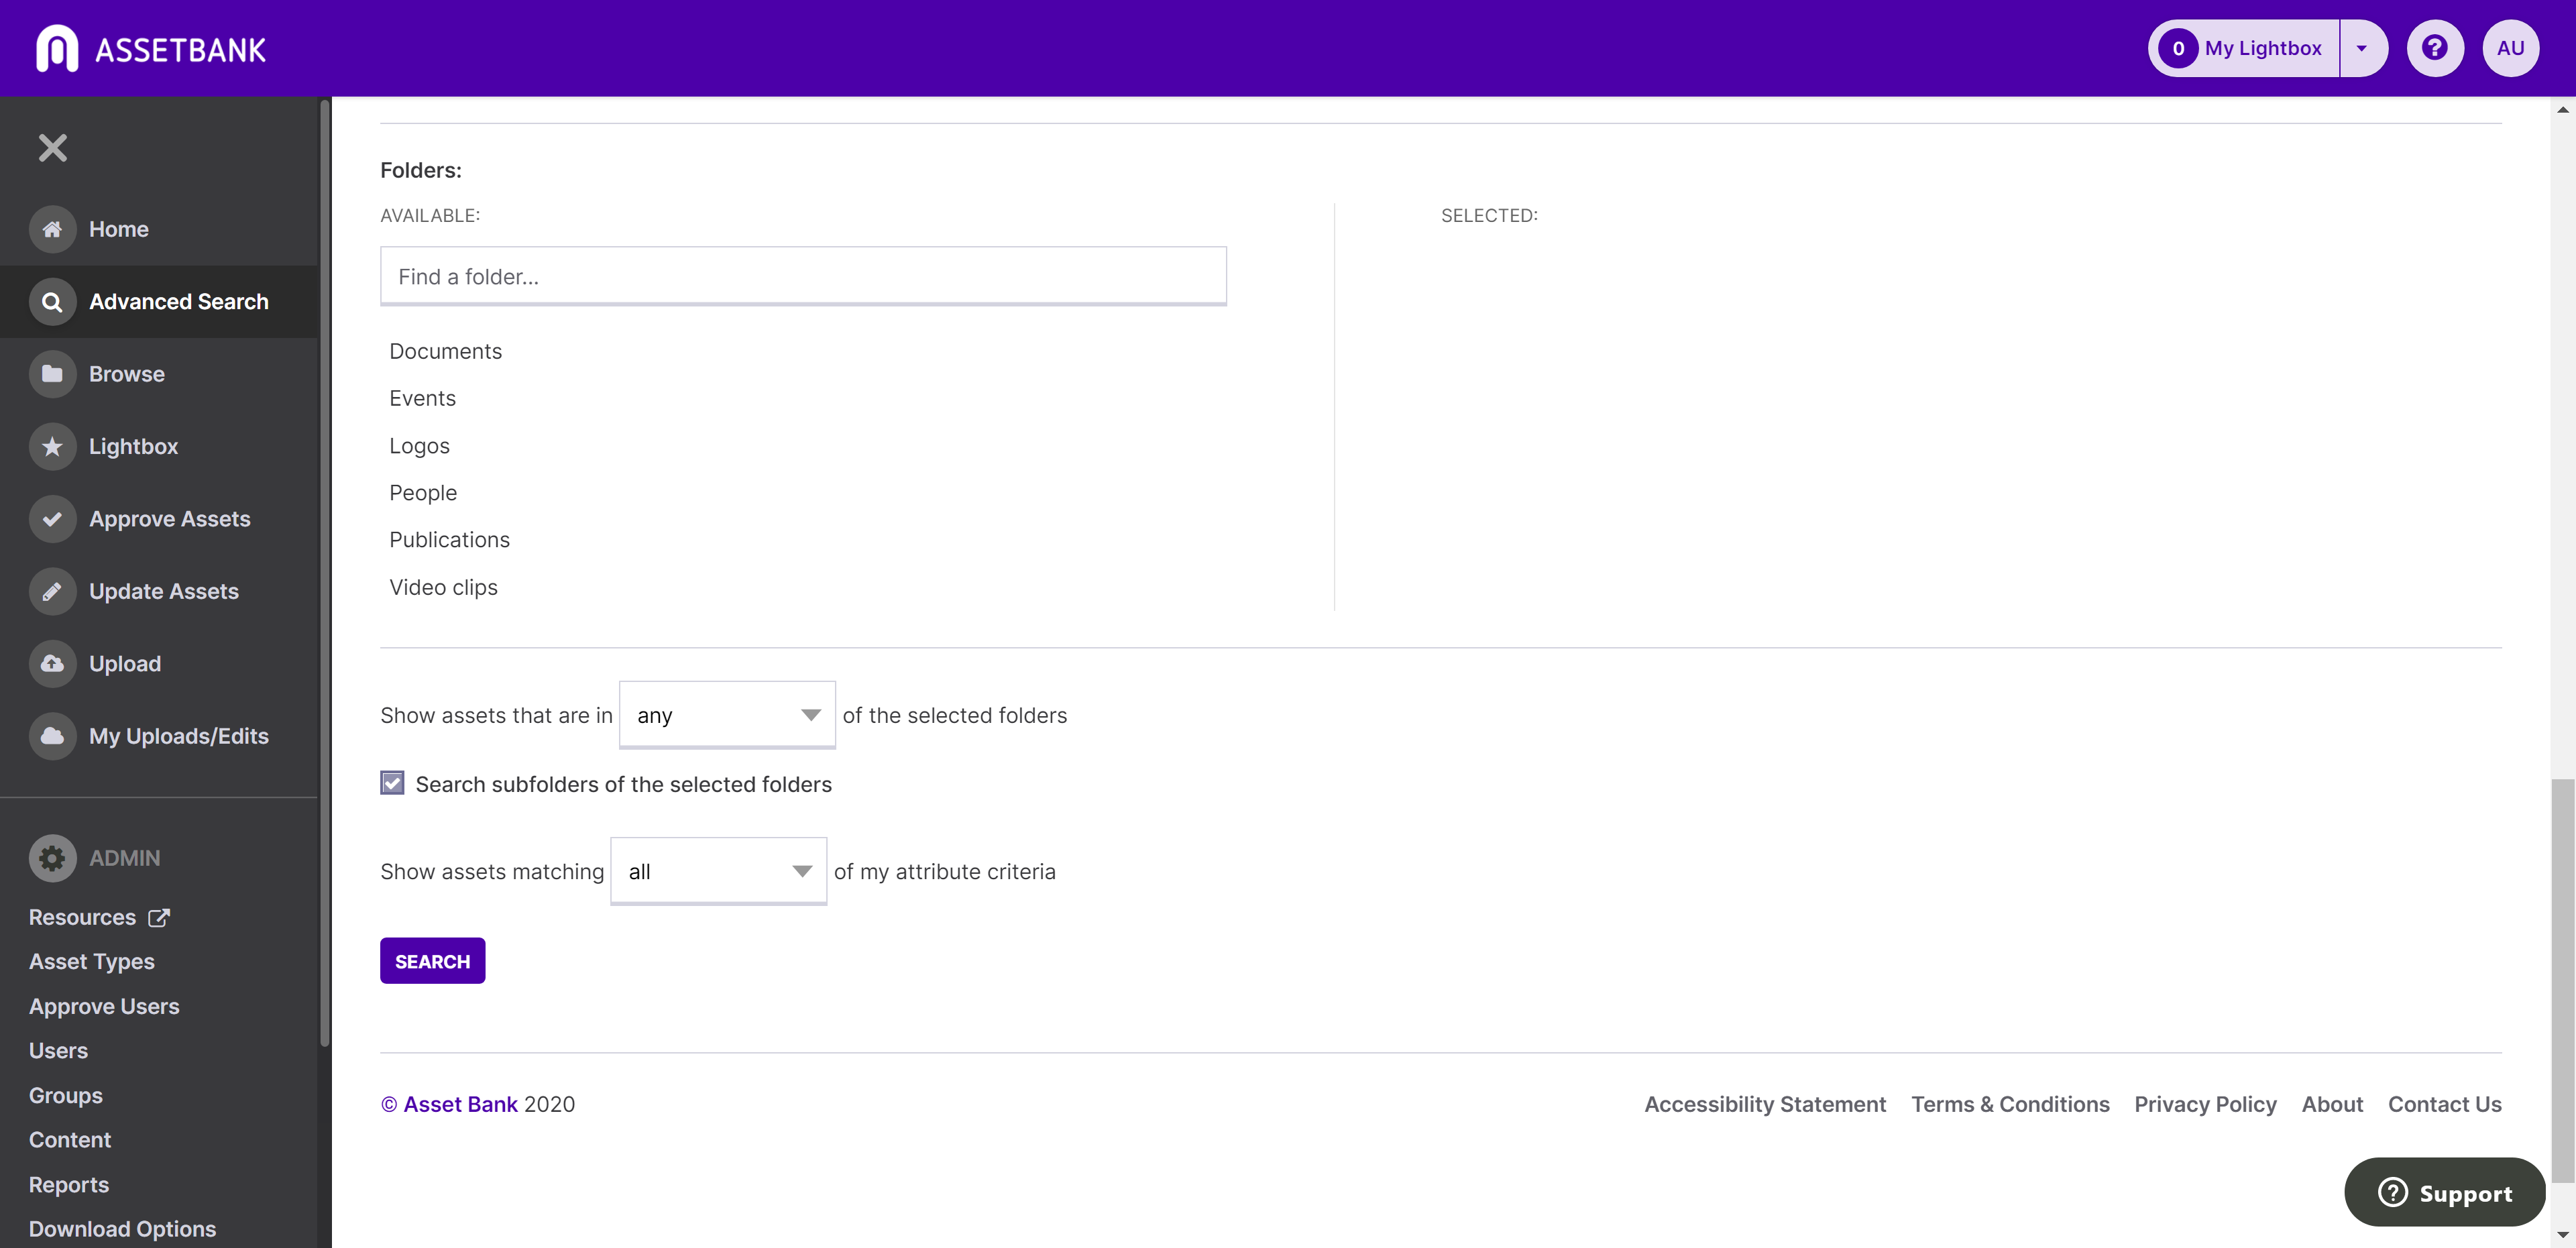Open Content admin page
This screenshot has width=2576, height=1248.
(x=69, y=1140)
